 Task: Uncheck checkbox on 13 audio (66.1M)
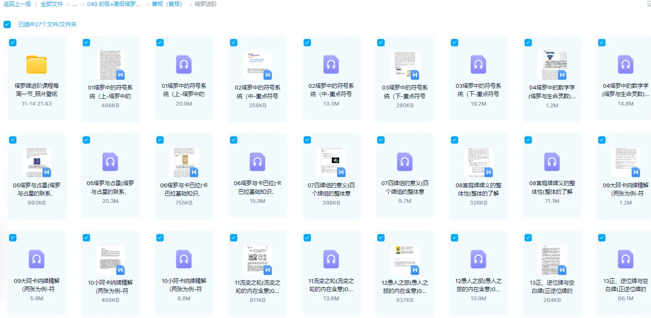602,238
